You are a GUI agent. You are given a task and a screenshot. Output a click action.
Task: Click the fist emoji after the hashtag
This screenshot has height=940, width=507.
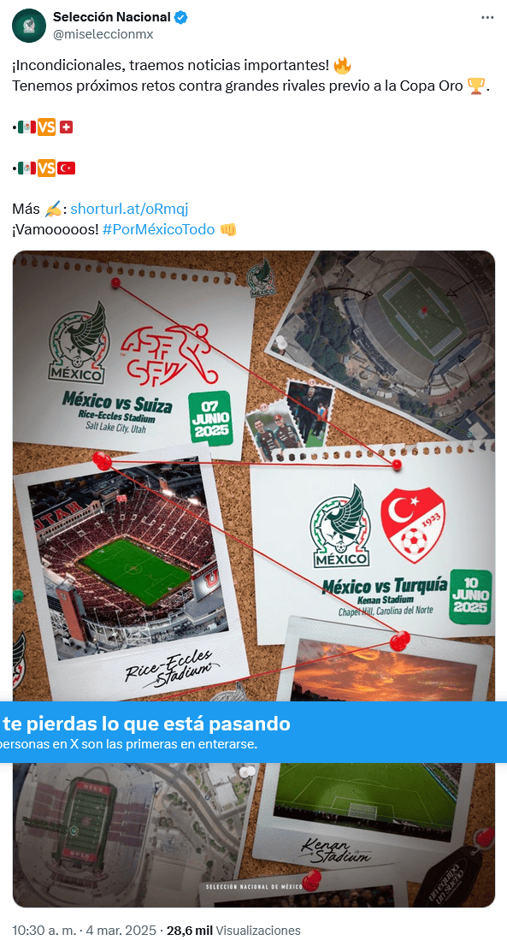click(x=228, y=229)
